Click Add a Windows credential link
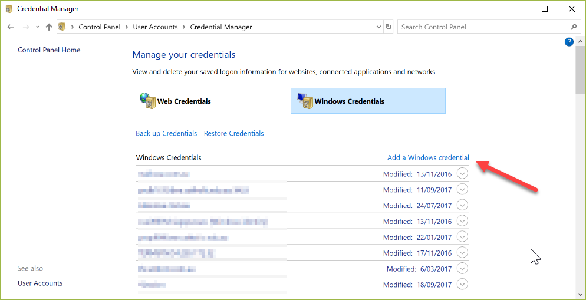 [428, 157]
